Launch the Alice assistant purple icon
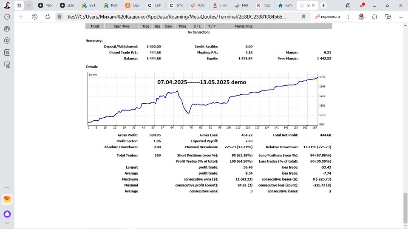The height and width of the screenshot is (229, 408). pyautogui.click(x=7, y=214)
